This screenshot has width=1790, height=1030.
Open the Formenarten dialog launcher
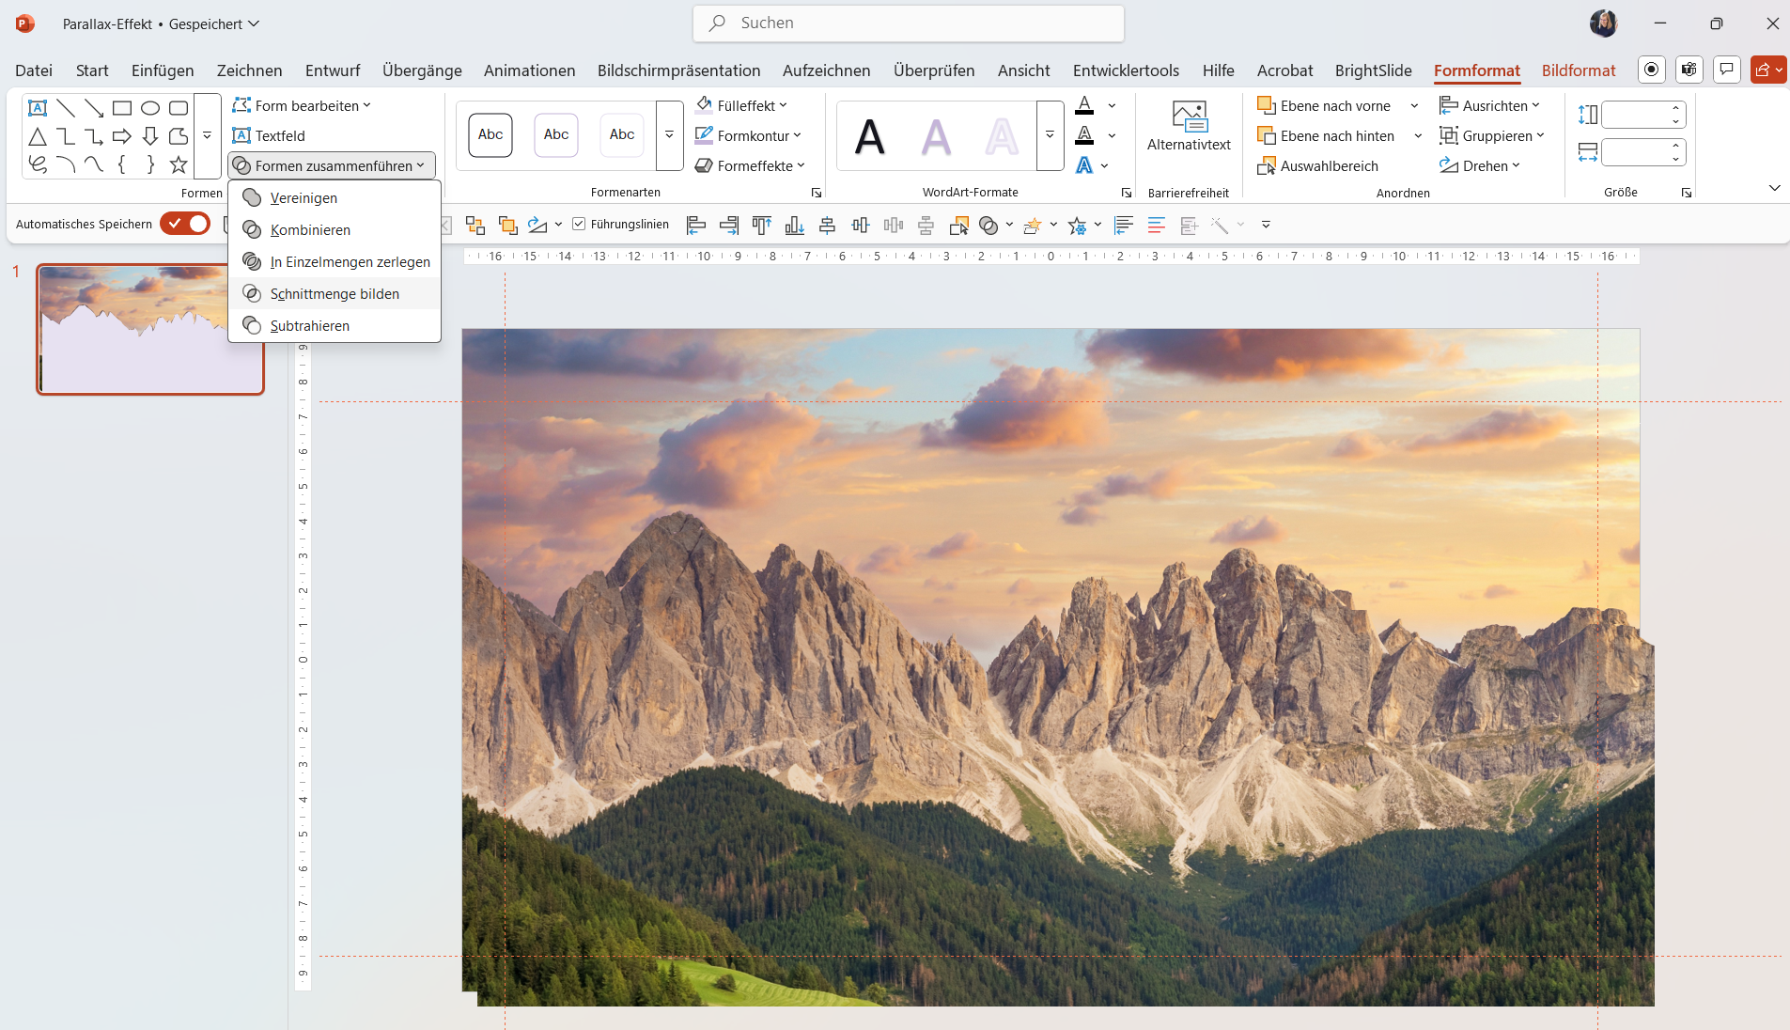816,193
